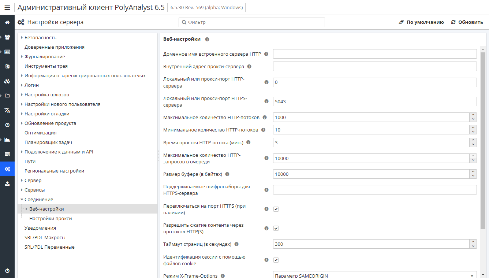Select SRL/PDL Макросы in settings tree

[x=45, y=238]
